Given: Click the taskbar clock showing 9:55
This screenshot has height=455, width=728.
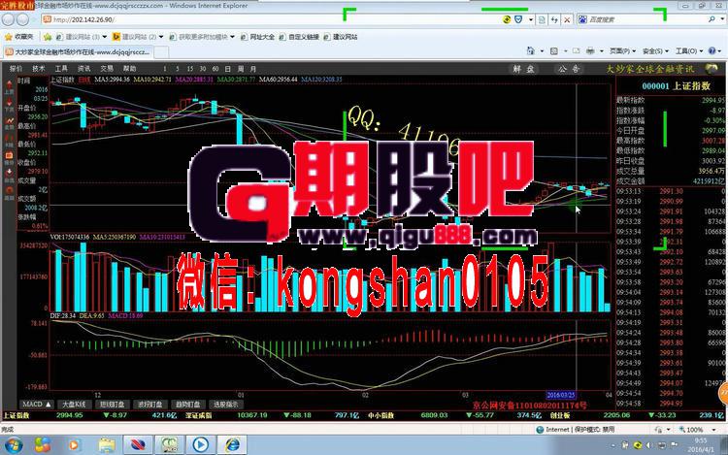Looking at the screenshot, I should [701, 445].
